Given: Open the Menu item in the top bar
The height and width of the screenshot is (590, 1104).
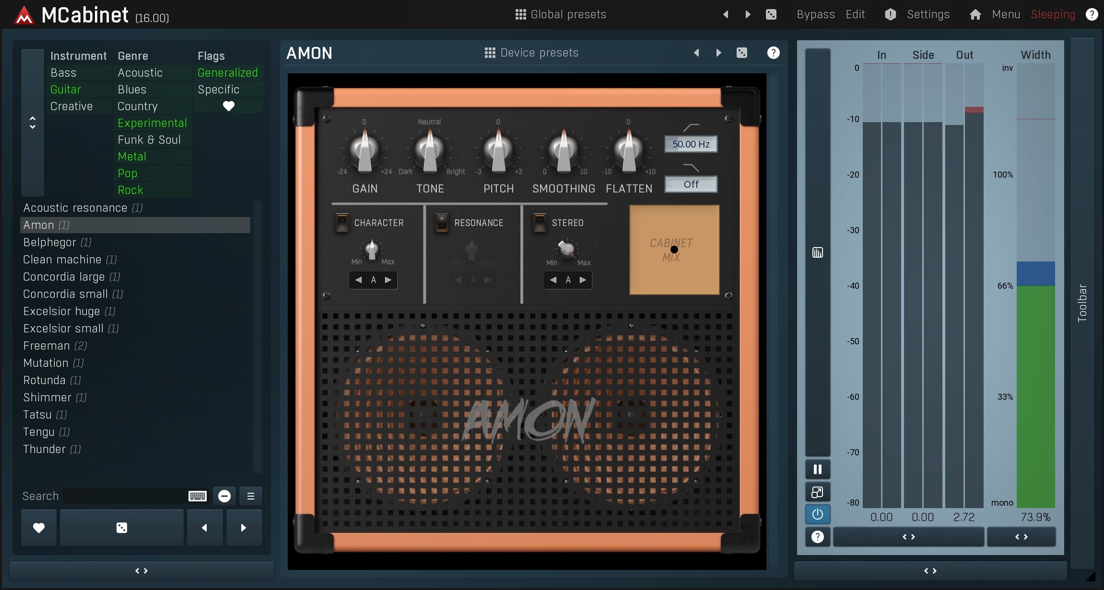Looking at the screenshot, I should [1006, 14].
